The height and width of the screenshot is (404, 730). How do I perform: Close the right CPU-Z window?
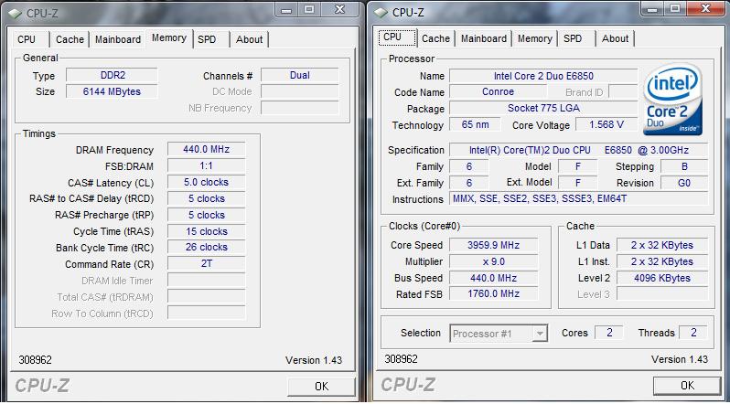(x=706, y=9)
